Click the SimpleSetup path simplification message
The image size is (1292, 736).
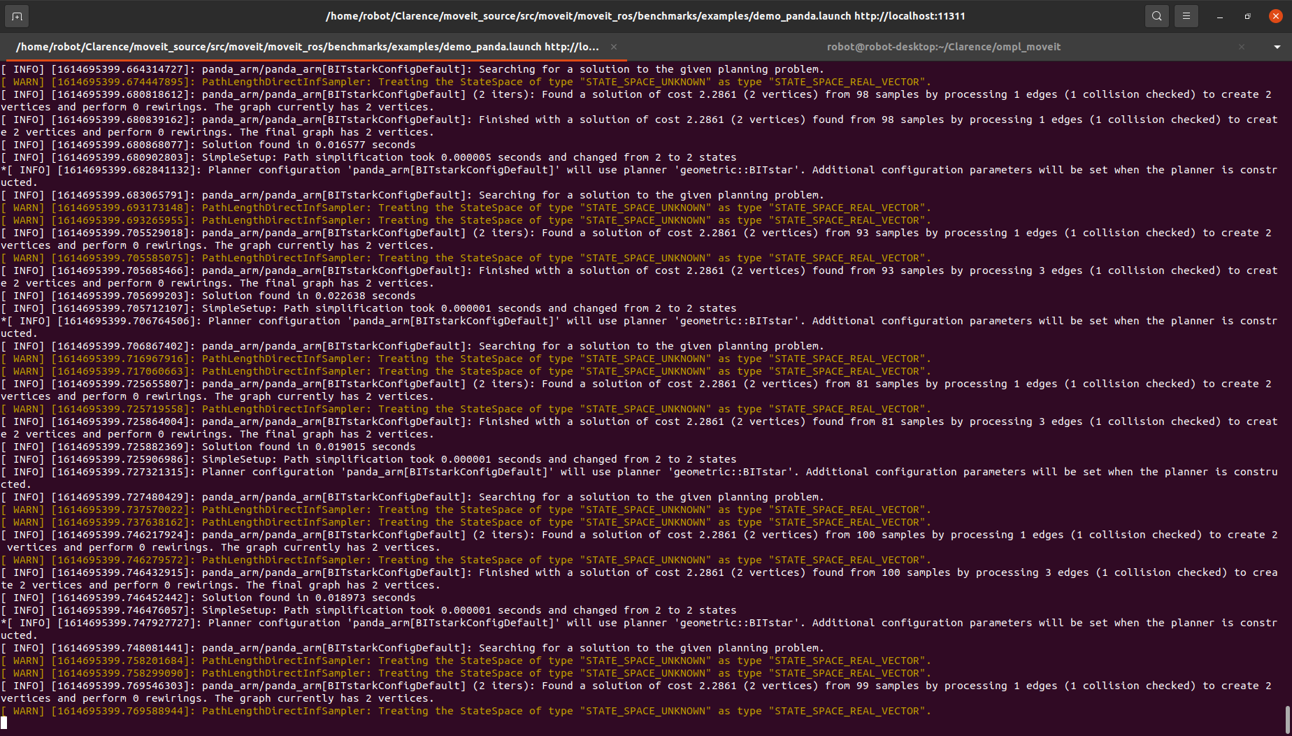pos(468,157)
